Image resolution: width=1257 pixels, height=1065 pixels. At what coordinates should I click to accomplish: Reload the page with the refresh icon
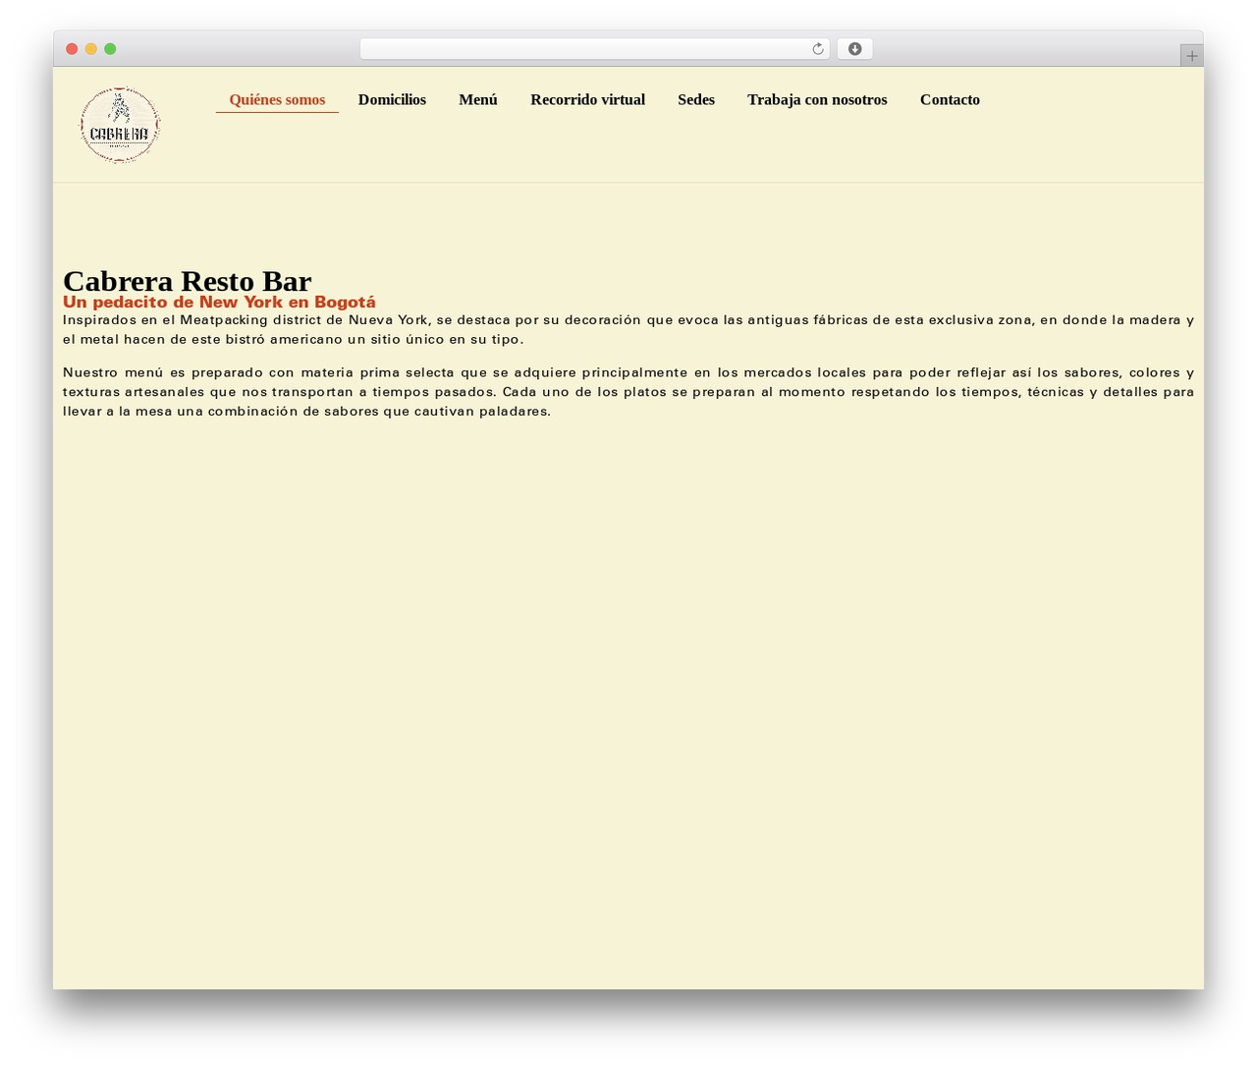[x=818, y=49]
